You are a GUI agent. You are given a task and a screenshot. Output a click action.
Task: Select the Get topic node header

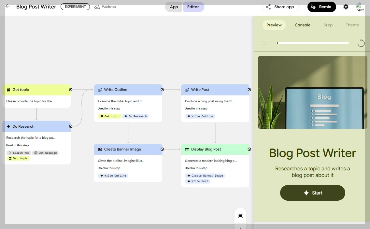click(x=36, y=90)
